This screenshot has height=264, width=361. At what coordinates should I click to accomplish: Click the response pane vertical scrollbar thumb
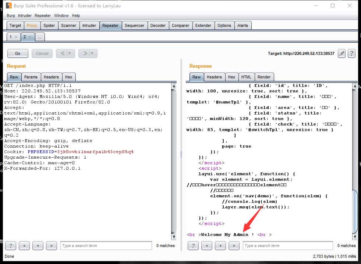[x=355, y=212]
